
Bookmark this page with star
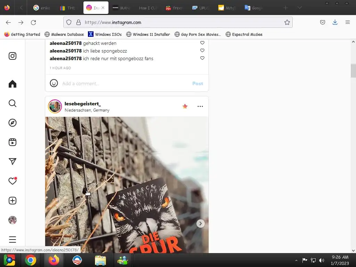pyautogui.click(x=287, y=22)
